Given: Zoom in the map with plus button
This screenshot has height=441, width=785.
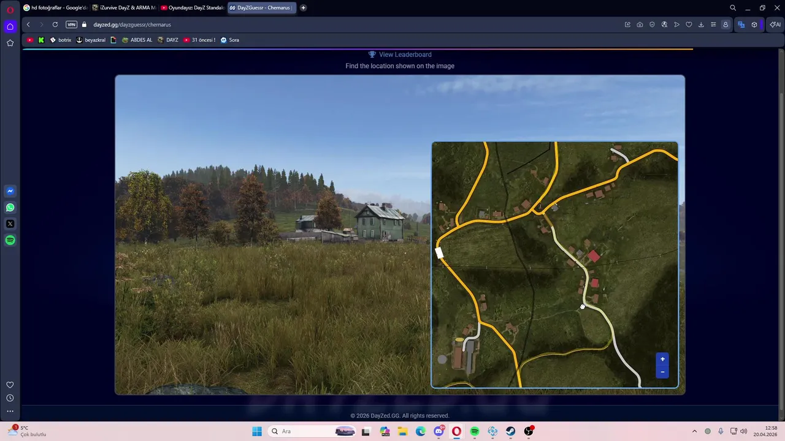Looking at the screenshot, I should [662, 360].
